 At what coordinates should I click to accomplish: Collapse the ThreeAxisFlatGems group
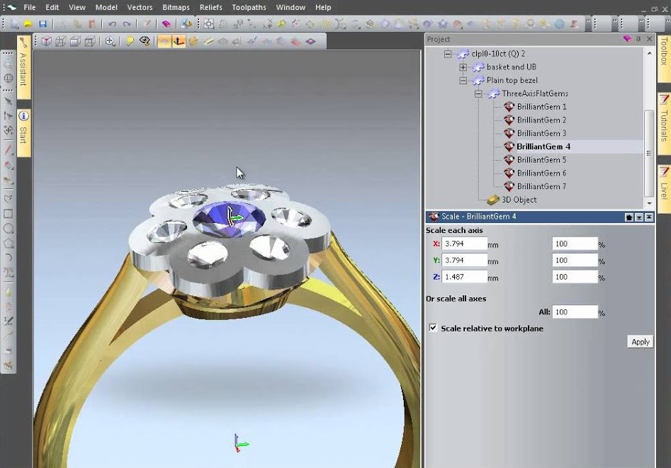tap(478, 93)
